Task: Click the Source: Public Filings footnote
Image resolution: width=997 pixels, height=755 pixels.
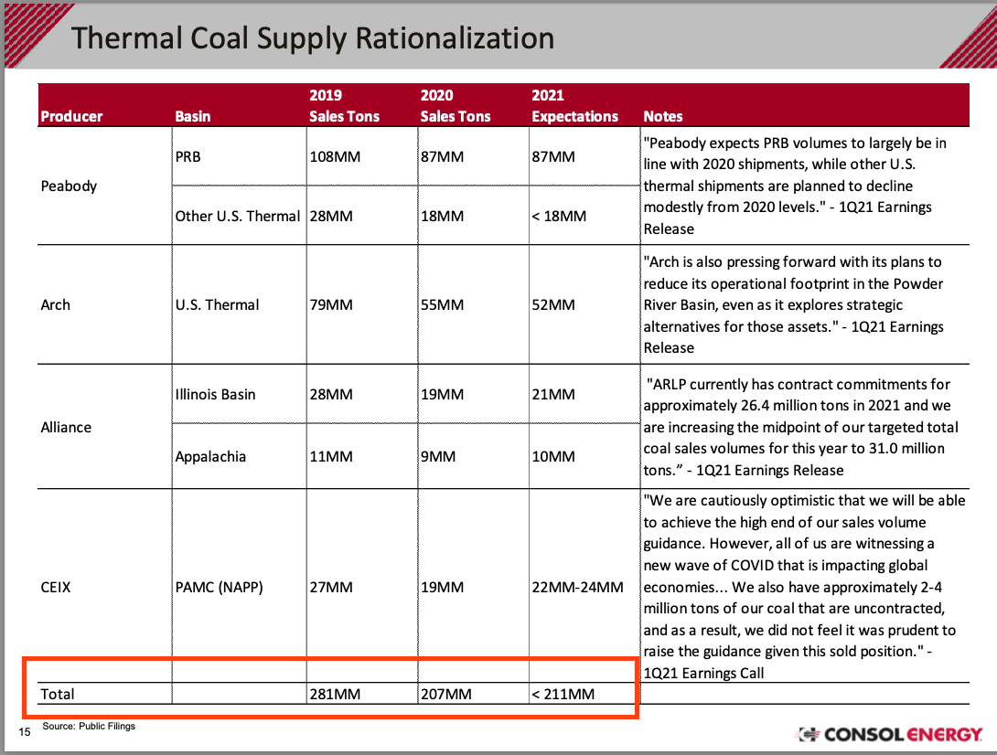Action: (x=89, y=727)
